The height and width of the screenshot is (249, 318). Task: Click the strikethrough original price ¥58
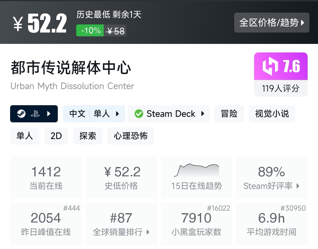click(115, 31)
